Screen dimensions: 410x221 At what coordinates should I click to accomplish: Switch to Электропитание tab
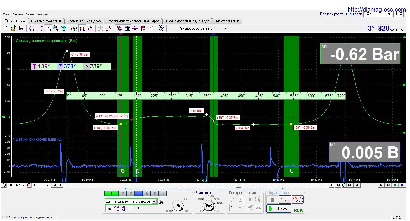[227, 21]
